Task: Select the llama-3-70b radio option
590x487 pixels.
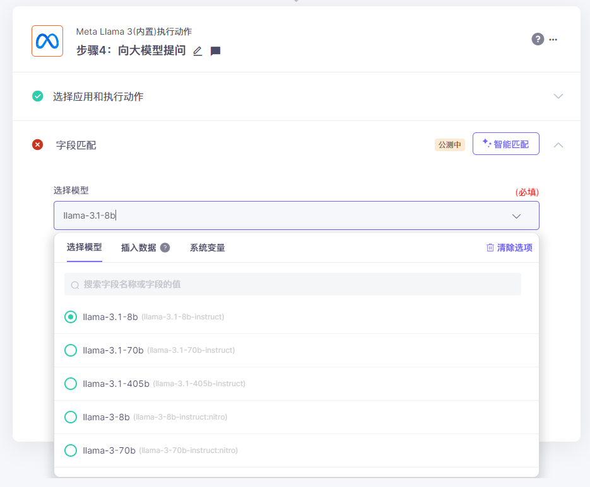Action: coord(71,450)
